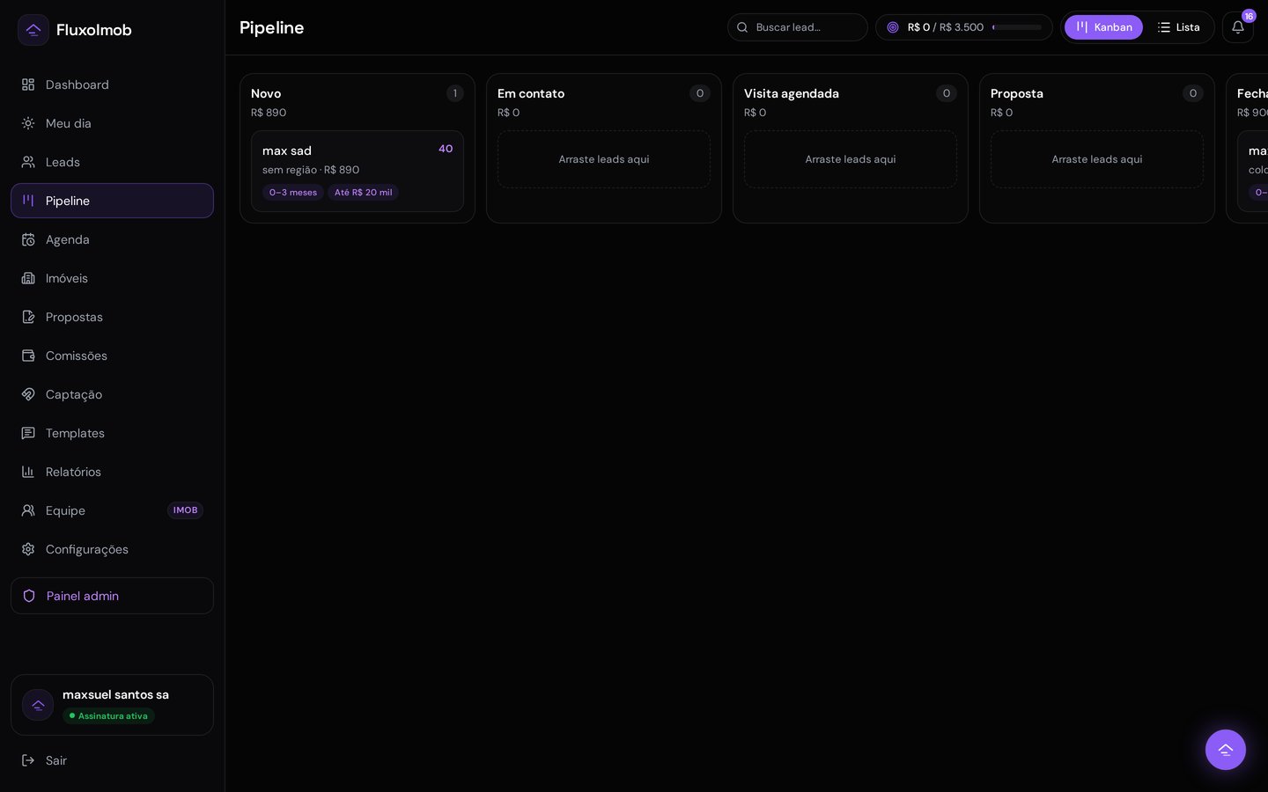This screenshot has height=792, width=1268.
Task: Click the Sair logout icon
Action: [28, 760]
